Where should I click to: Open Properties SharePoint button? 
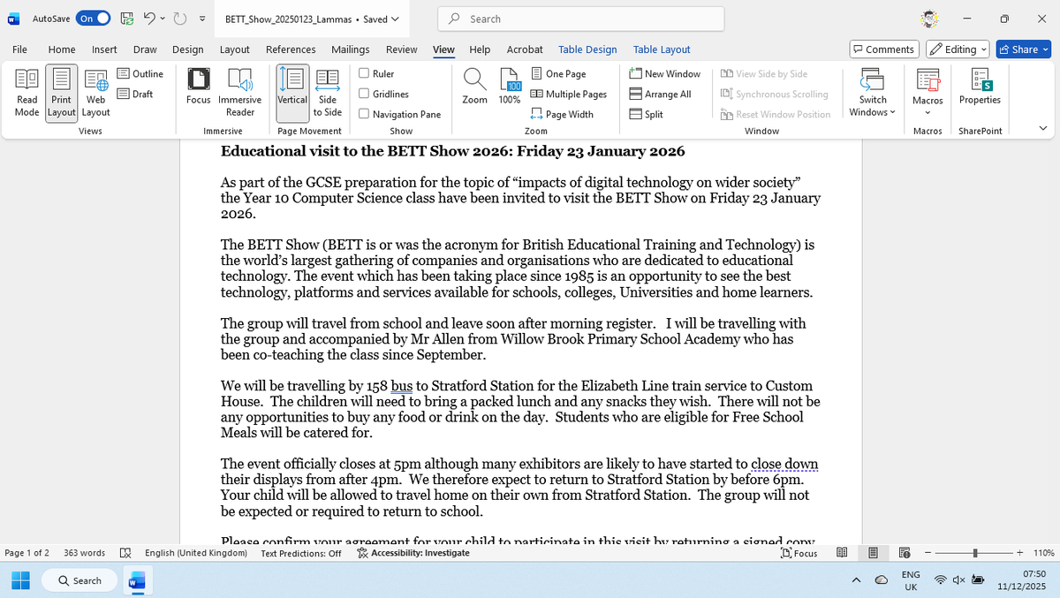[x=980, y=88]
